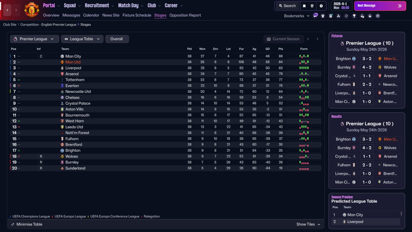
Task: Open the settings gear icon
Action: pyautogui.click(x=321, y=6)
